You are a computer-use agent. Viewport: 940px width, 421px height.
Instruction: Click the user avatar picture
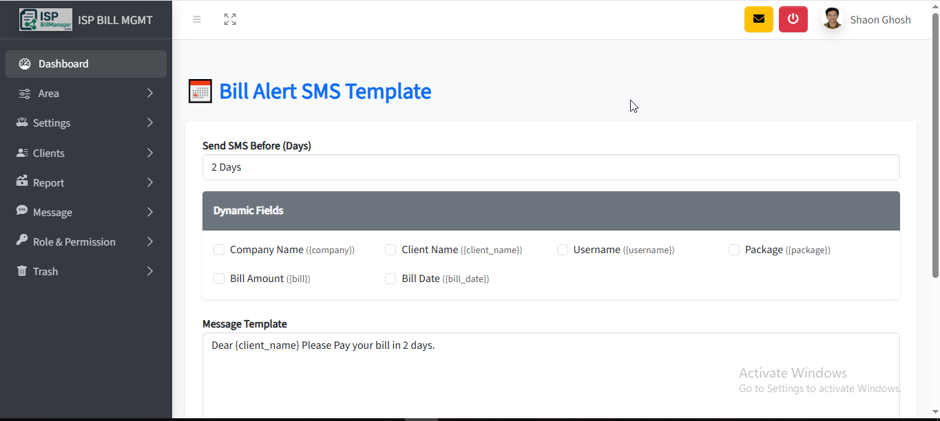tap(832, 19)
